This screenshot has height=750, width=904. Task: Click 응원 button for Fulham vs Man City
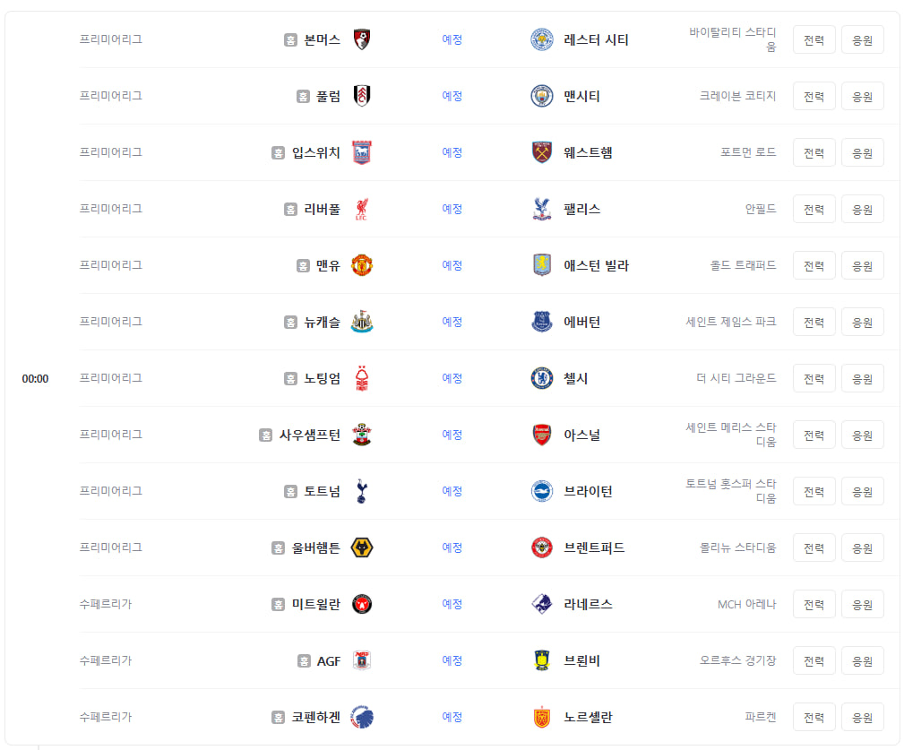pyautogui.click(x=862, y=96)
